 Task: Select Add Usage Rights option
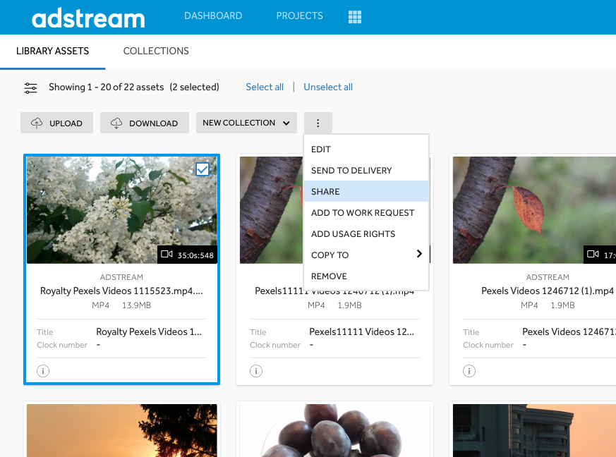[366, 234]
